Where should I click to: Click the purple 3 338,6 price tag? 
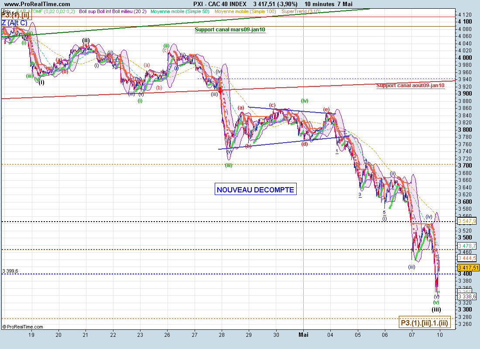[x=467, y=296]
